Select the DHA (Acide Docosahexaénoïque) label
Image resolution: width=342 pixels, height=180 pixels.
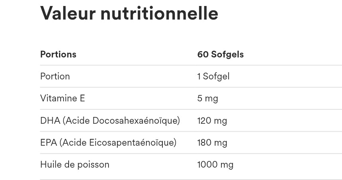110,121
